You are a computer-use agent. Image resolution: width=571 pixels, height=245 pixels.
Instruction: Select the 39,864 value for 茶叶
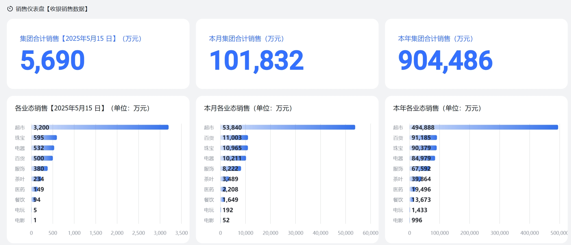click(x=421, y=179)
